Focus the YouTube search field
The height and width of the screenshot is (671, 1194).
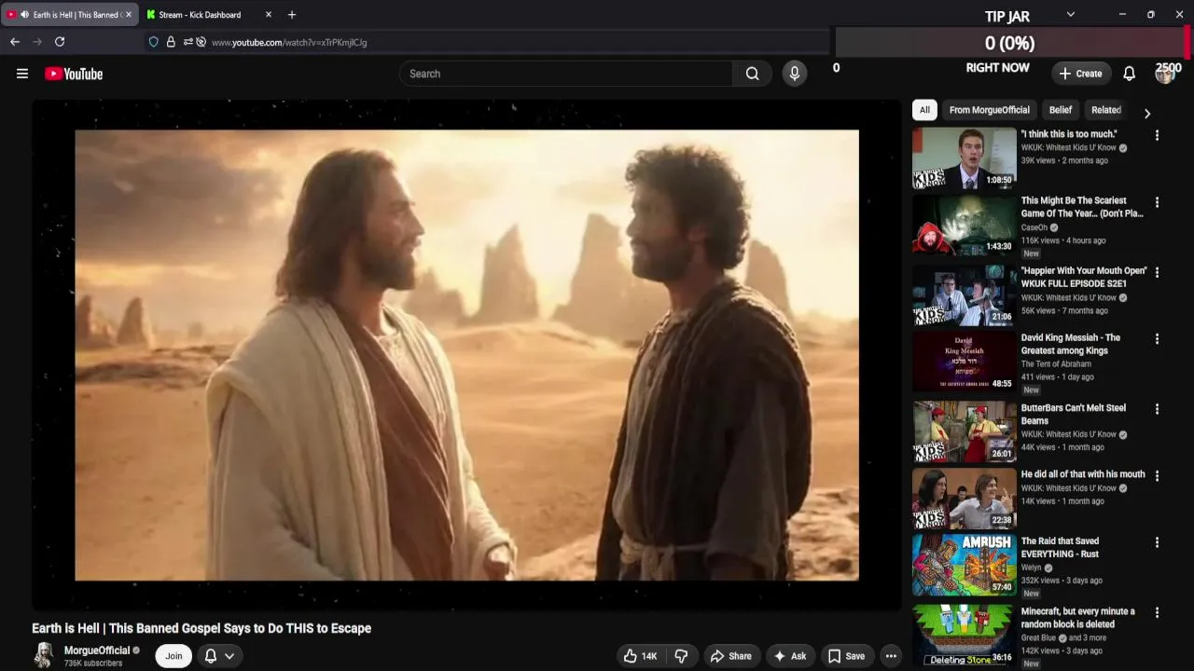coord(566,74)
